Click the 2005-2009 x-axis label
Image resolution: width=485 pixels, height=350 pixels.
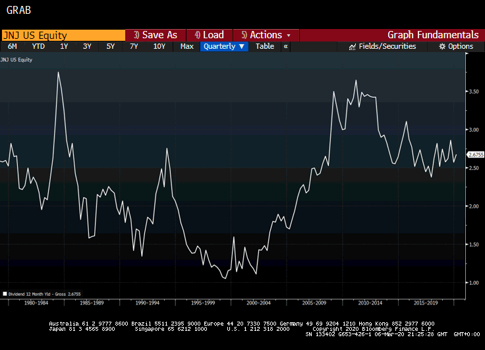click(x=314, y=303)
